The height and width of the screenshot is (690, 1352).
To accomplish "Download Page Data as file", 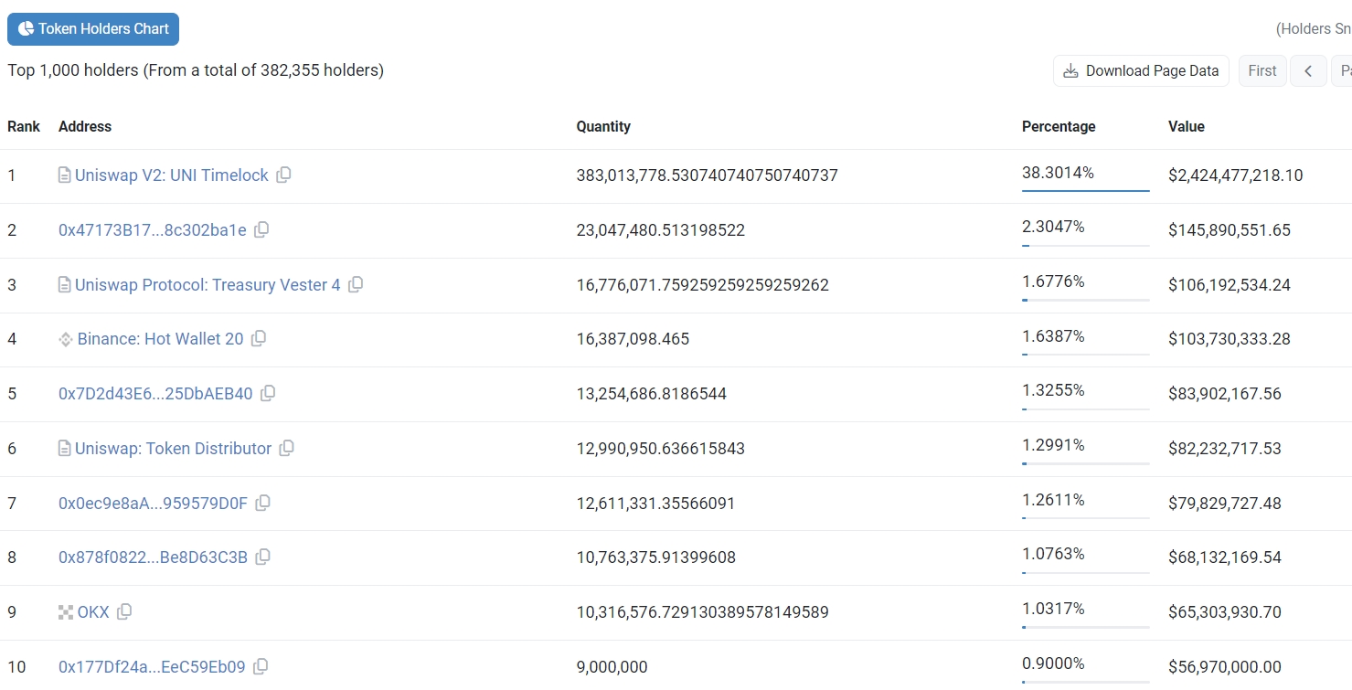I will coord(1141,70).
